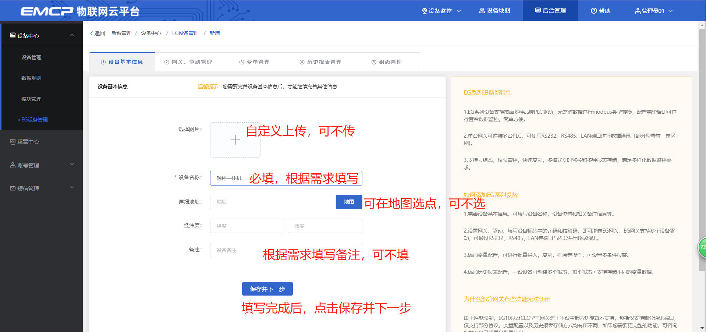Viewport: 706px width, 332px height.
Task: Click the 设备备注 input field
Action: pos(235,250)
